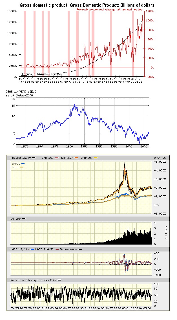This screenshot has width=177, height=320.
Task: Click the 'EMA(60)' legend label
Action: pyautogui.click(x=67, y=158)
